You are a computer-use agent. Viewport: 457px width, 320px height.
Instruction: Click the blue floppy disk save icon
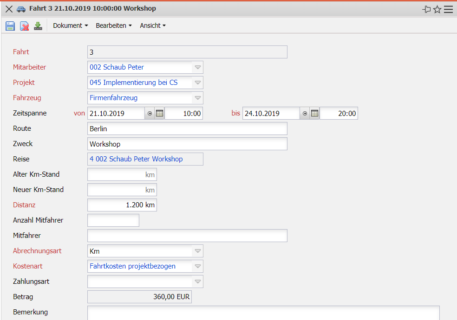point(10,26)
